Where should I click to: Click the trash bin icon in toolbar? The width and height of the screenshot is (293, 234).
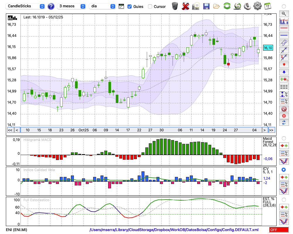(x=175, y=6)
